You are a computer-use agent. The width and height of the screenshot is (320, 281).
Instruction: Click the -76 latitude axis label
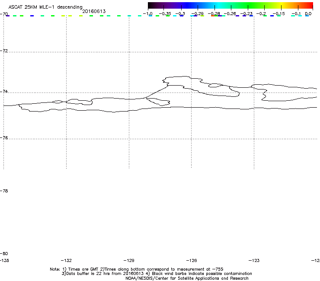coord(4,138)
